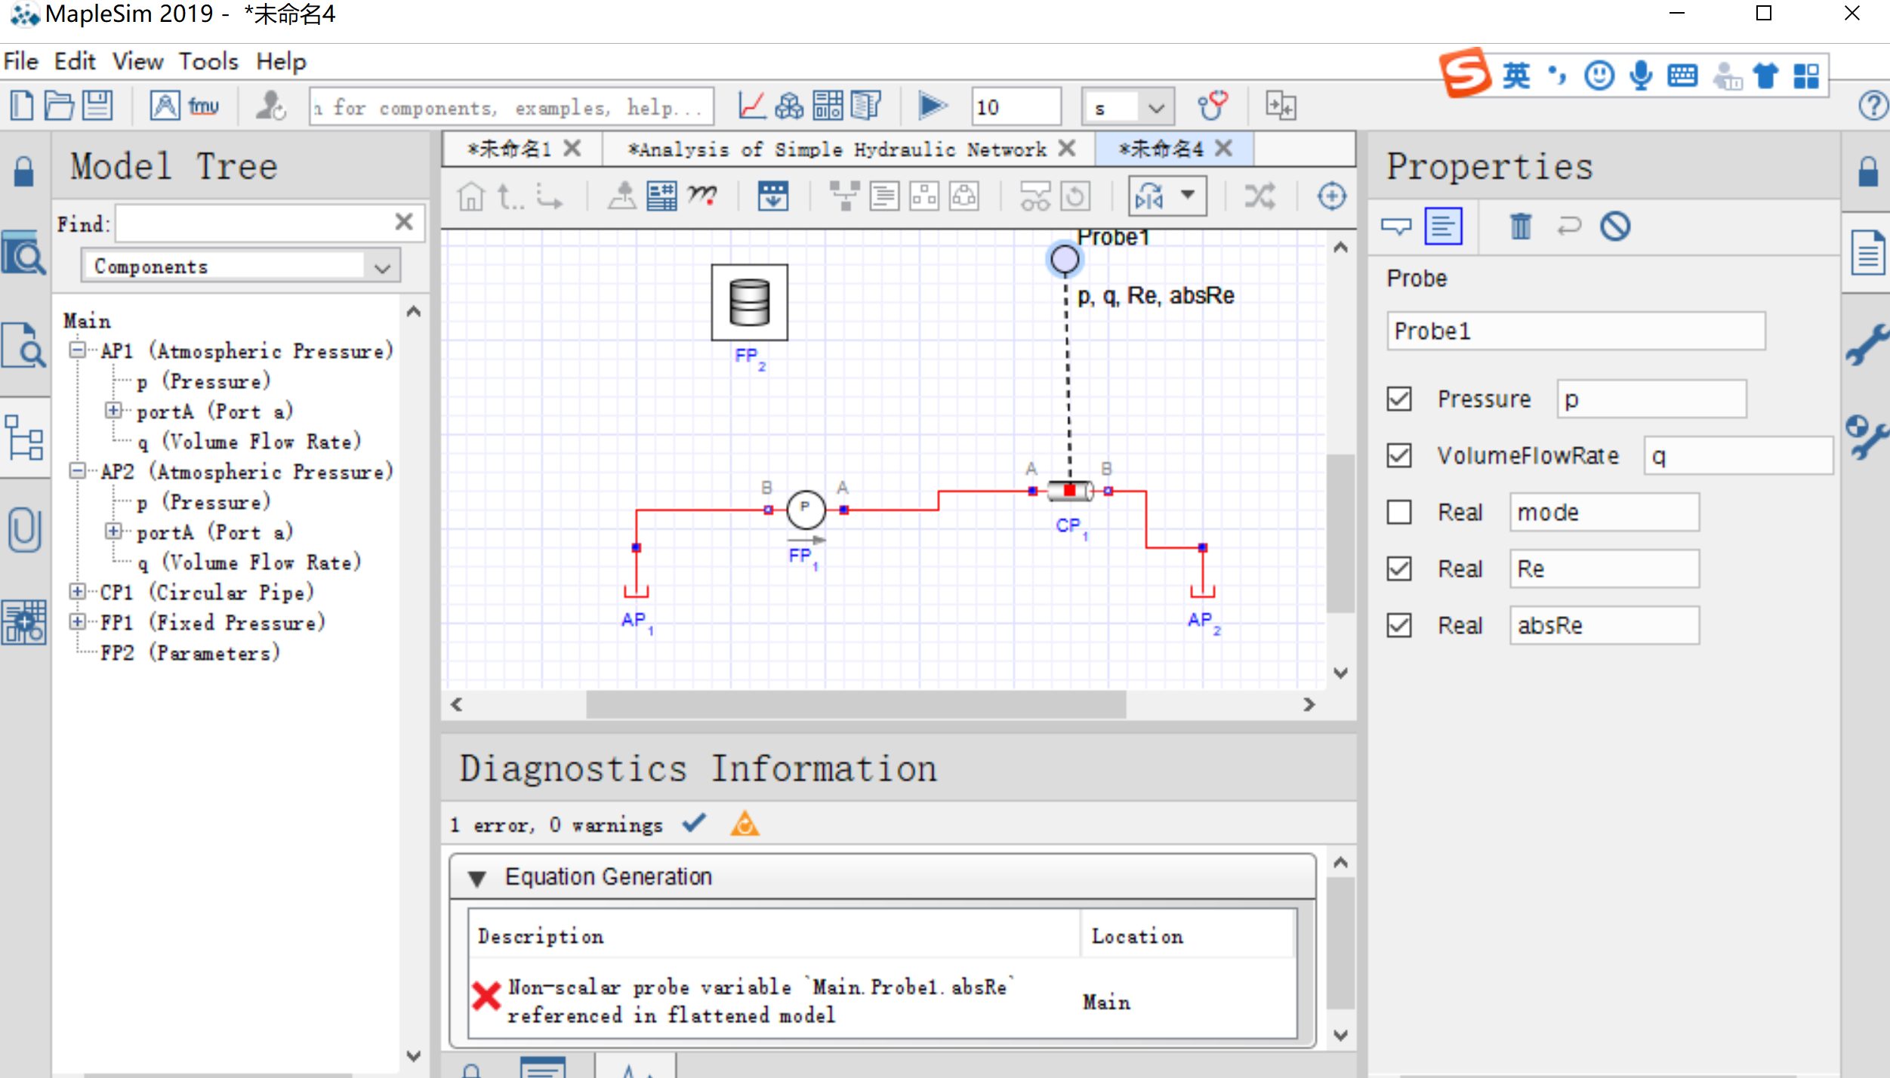Click the Sogou input method S icon
1890x1078 pixels.
point(1466,74)
